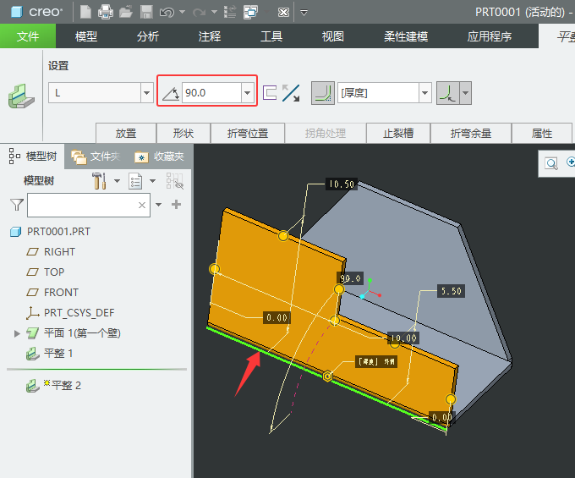575x478 pixels.
Task: Open the 放置 panel tab
Action: [126, 133]
